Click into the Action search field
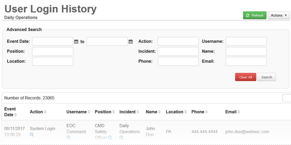Image resolution: width=291 pixels, height=145 pixels. click(178, 42)
